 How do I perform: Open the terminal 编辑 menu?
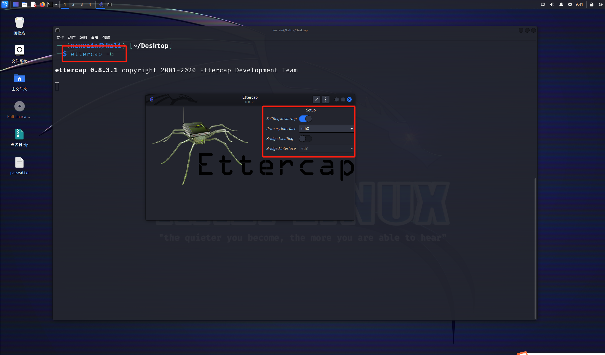[x=83, y=38]
